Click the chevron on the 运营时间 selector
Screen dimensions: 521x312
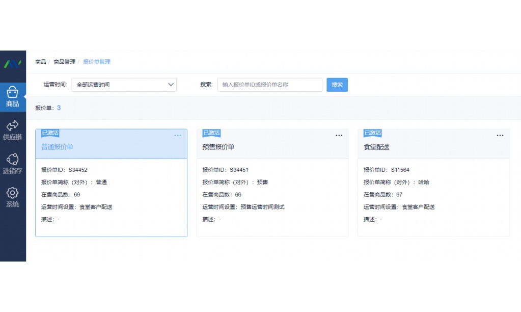point(171,85)
